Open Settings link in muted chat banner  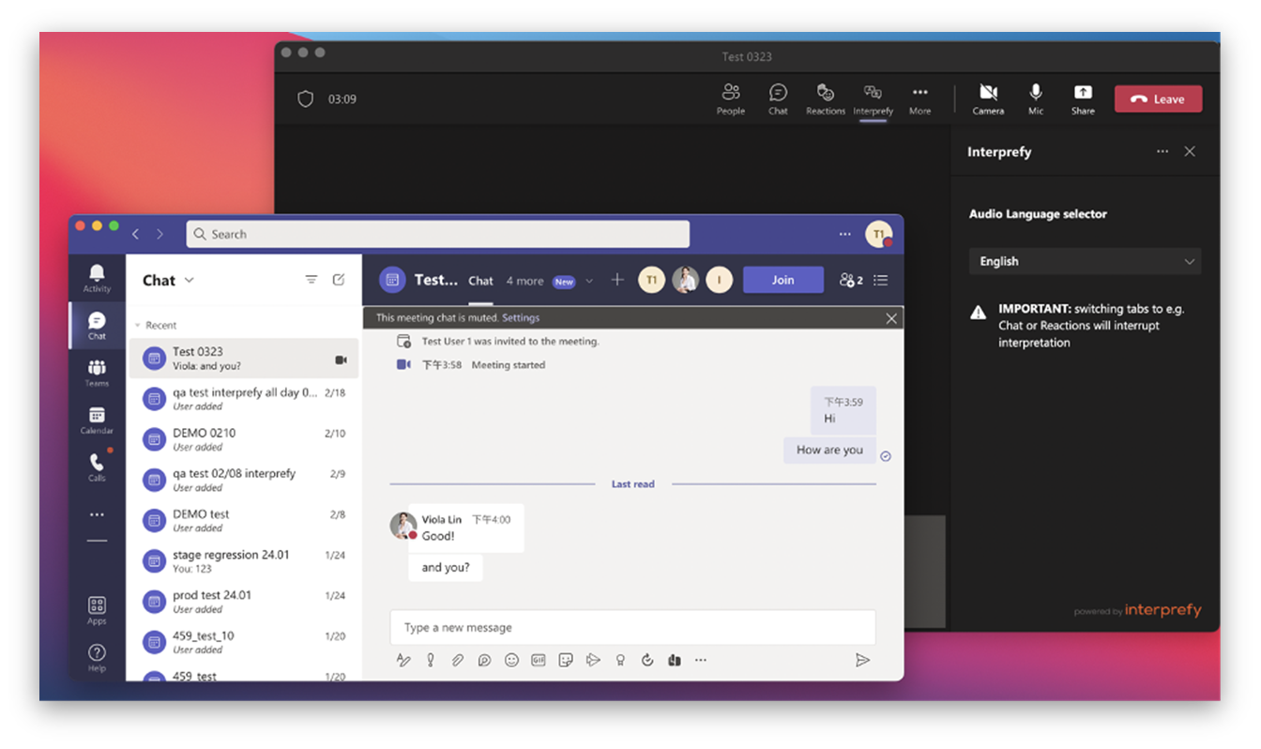click(521, 318)
